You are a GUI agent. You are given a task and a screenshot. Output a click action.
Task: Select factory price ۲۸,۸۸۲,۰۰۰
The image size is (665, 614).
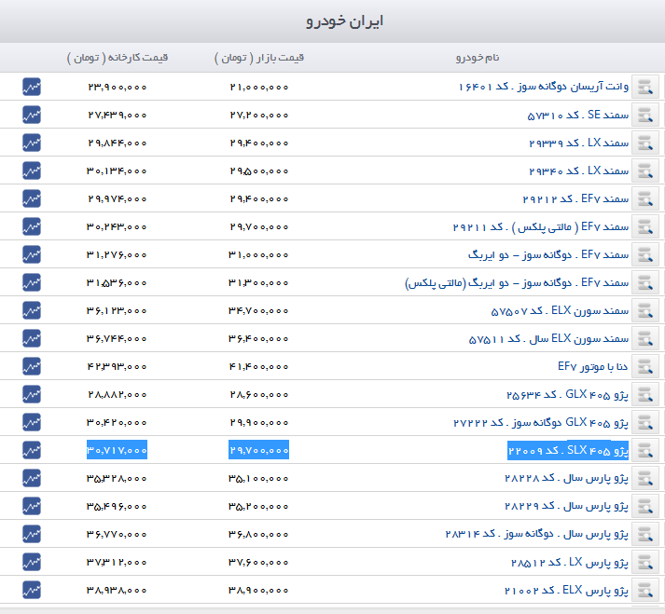pos(118,394)
